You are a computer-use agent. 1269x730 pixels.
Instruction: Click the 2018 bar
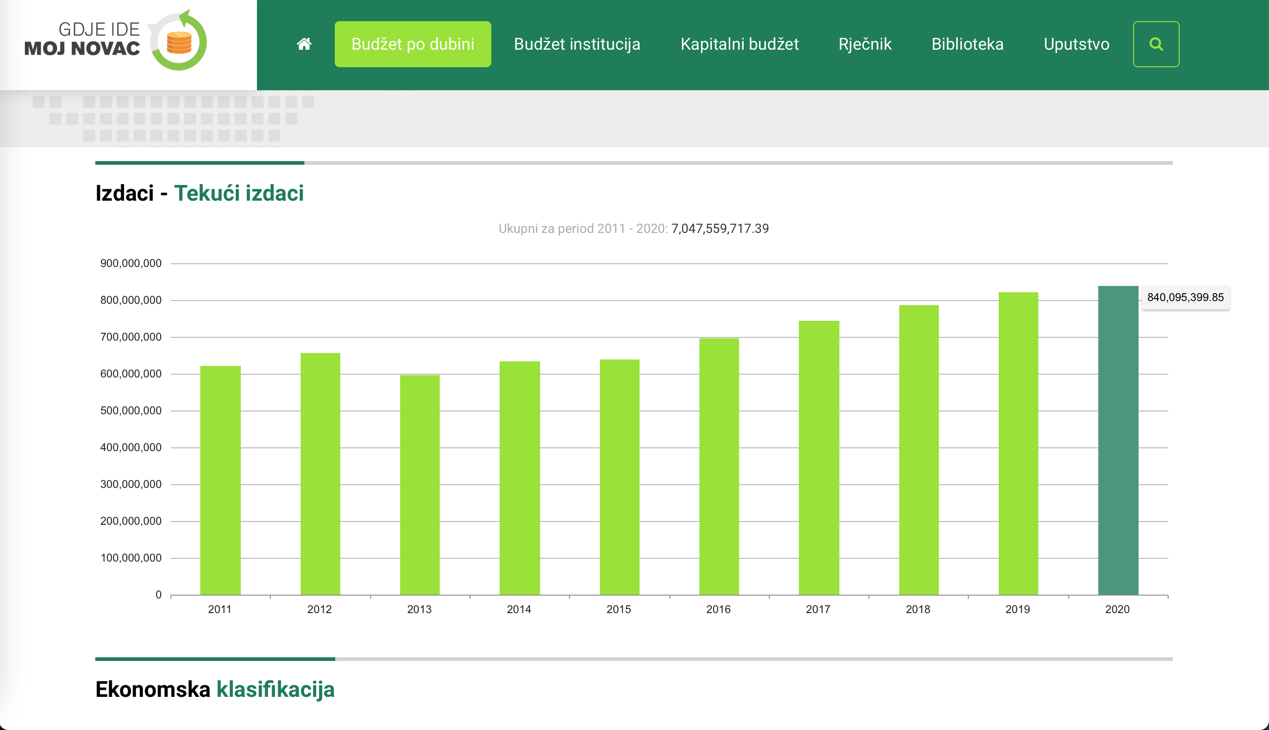[x=918, y=450]
